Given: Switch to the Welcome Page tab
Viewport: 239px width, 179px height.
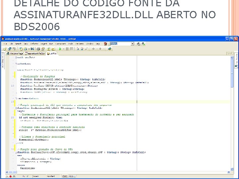Looking at the screenshot, I should pyautogui.click(x=15, y=53).
